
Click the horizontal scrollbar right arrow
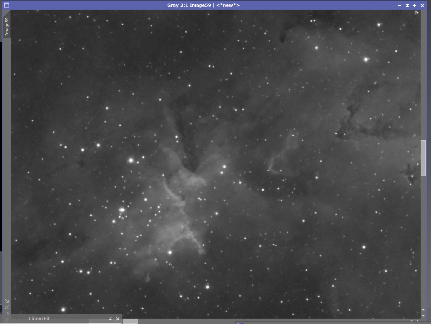point(417,321)
